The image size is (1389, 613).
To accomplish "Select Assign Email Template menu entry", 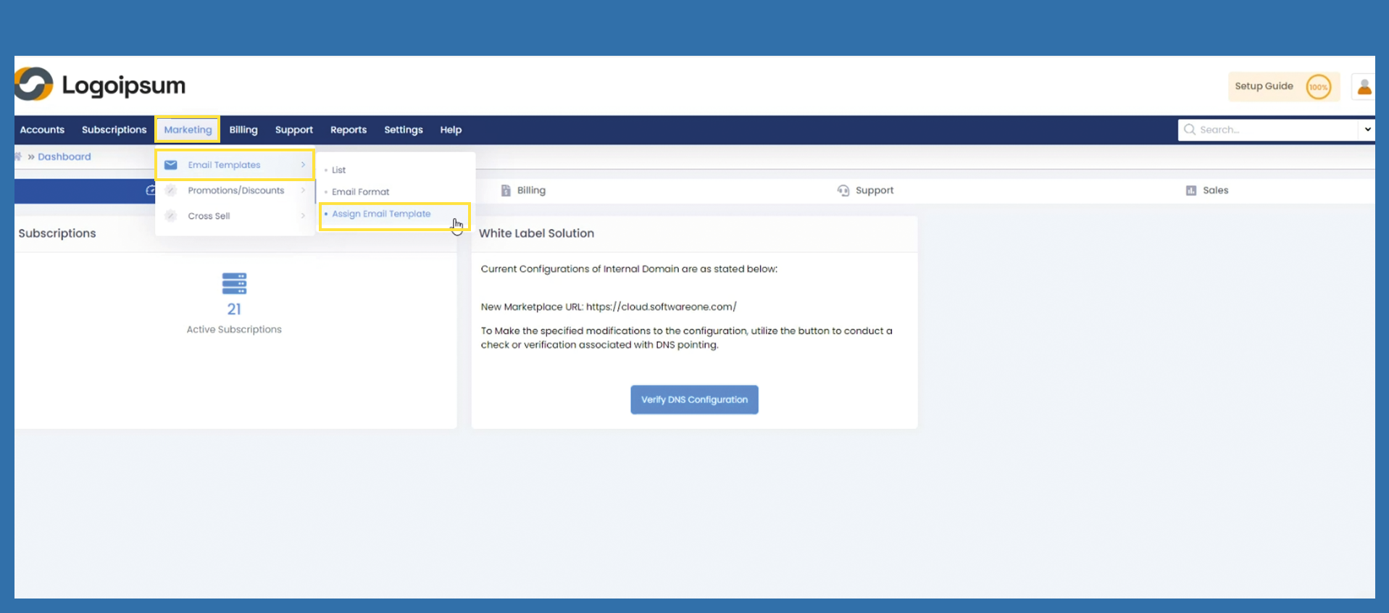I will [x=381, y=214].
